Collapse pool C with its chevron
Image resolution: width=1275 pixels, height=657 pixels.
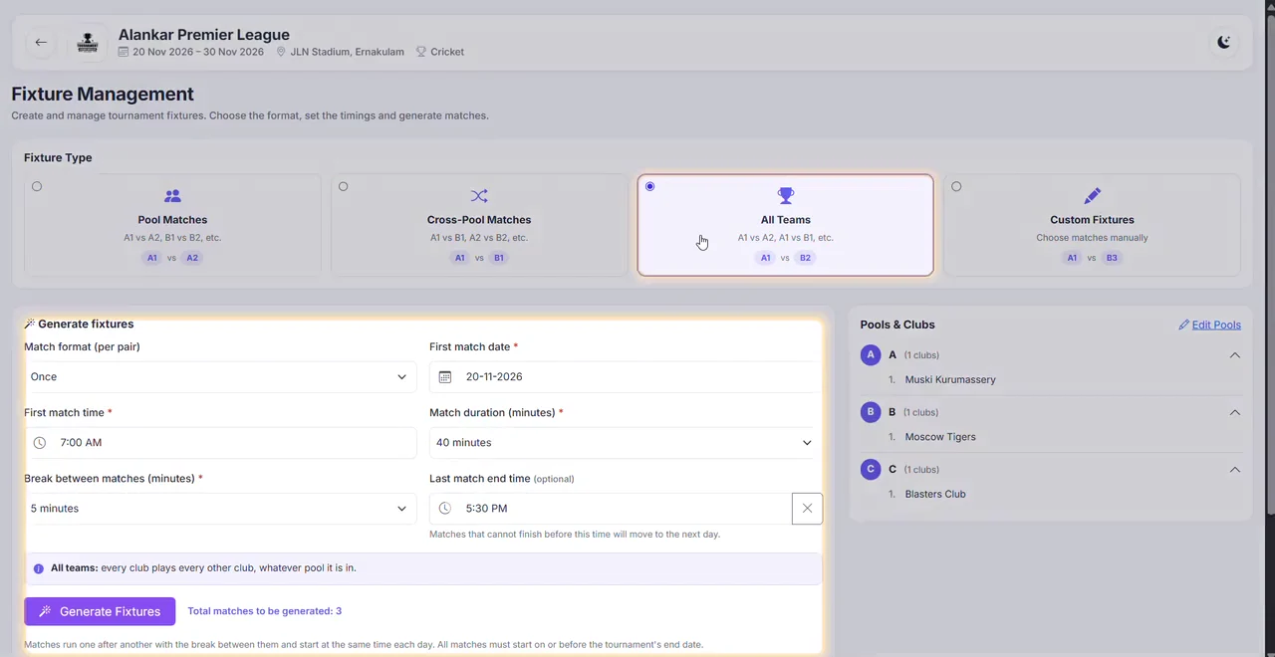(x=1234, y=470)
